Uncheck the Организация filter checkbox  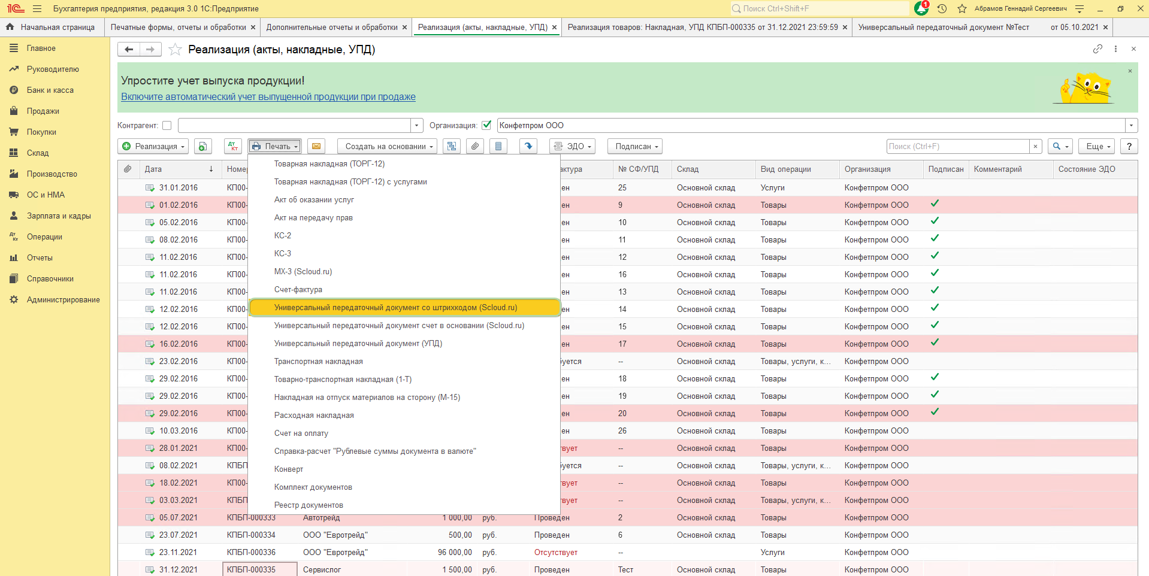[x=486, y=125]
